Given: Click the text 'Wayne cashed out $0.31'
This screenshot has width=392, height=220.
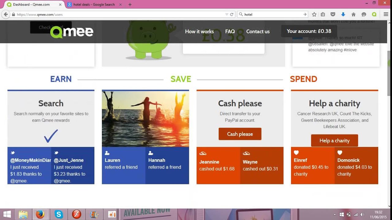Looking at the screenshot, I should pos(260,165).
